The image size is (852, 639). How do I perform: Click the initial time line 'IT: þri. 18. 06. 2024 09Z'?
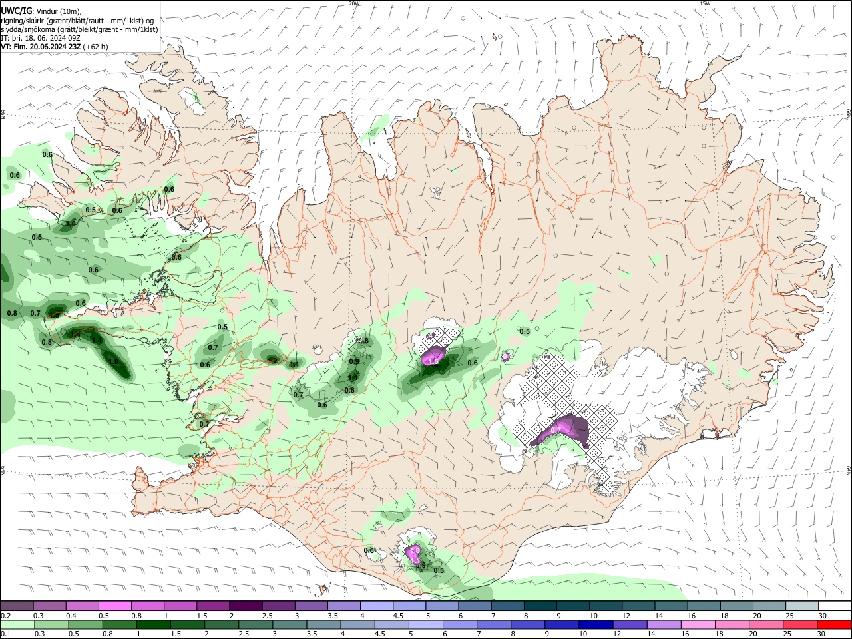point(41,38)
